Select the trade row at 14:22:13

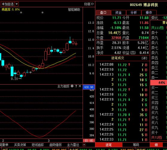pos(123,75)
